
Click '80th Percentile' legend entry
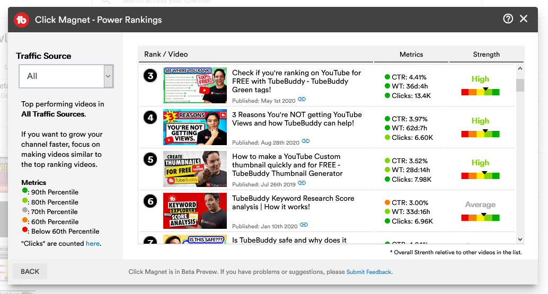(50, 202)
